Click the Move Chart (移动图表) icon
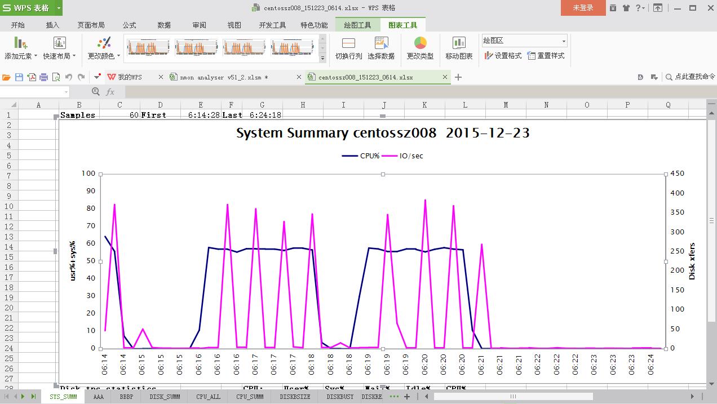This screenshot has height=404, width=717. [x=459, y=43]
